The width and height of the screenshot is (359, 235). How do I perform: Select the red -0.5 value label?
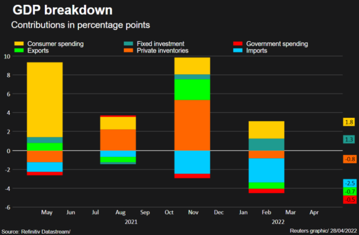point(350,200)
